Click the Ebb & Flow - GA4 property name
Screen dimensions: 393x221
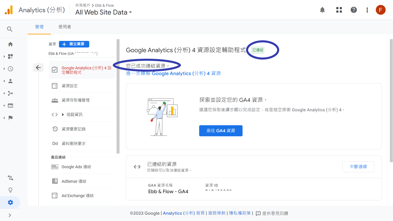(x=168, y=192)
